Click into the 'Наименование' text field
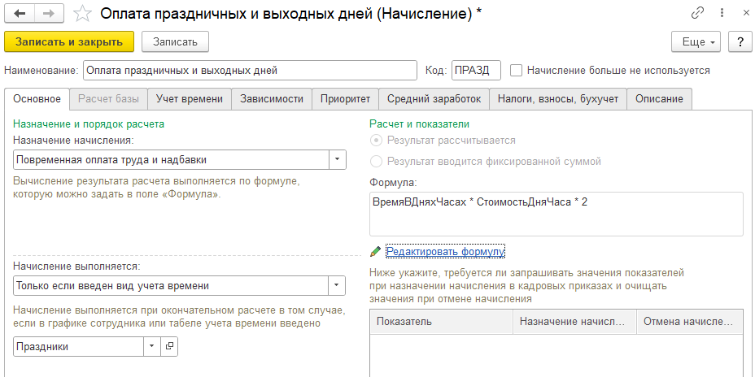The width and height of the screenshot is (755, 377). (x=249, y=71)
